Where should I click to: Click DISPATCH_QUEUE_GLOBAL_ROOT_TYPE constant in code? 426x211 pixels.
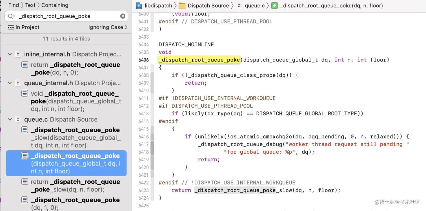pyautogui.click(x=307, y=113)
